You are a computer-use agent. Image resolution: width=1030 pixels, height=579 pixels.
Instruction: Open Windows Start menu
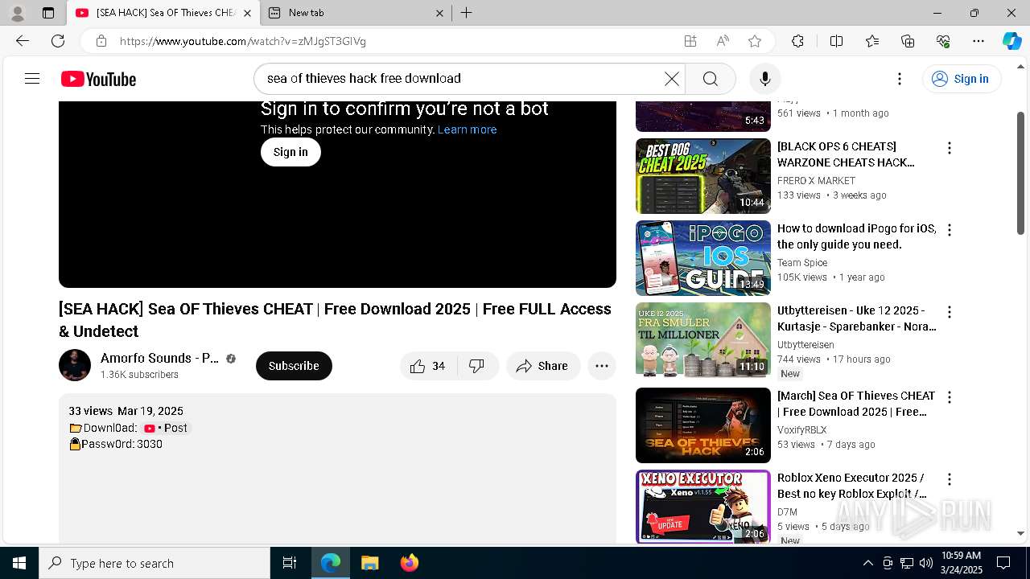(x=19, y=563)
